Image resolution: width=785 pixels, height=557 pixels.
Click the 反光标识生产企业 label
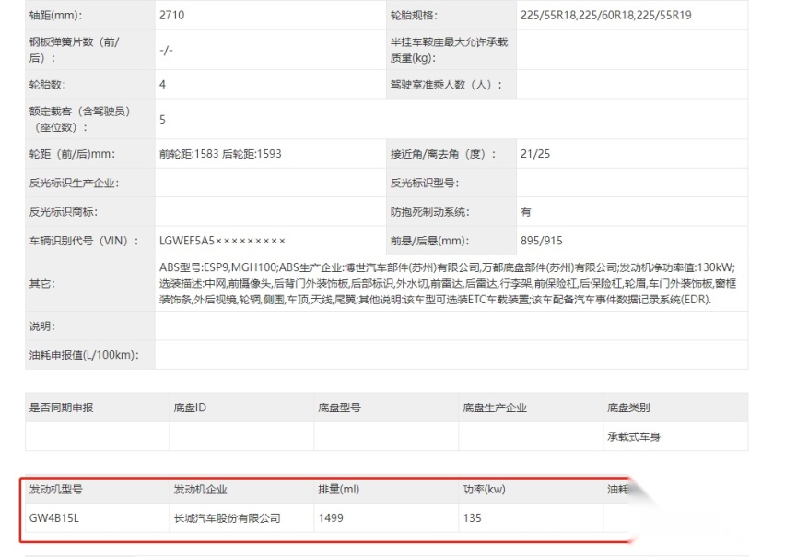coord(74,183)
